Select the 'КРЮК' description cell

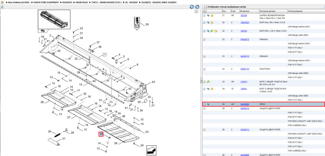pyautogui.click(x=262, y=104)
